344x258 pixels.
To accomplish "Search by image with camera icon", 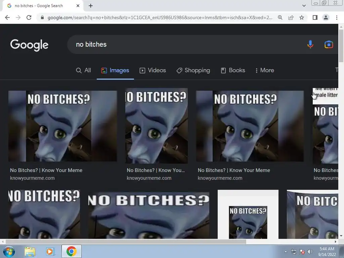I will [x=329, y=45].
